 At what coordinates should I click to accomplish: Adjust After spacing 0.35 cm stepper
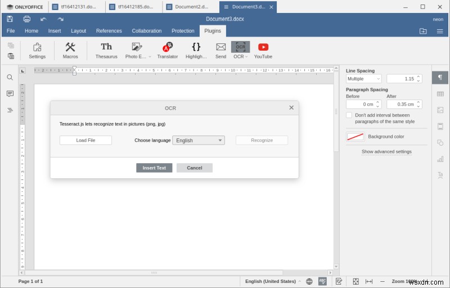[x=418, y=104]
